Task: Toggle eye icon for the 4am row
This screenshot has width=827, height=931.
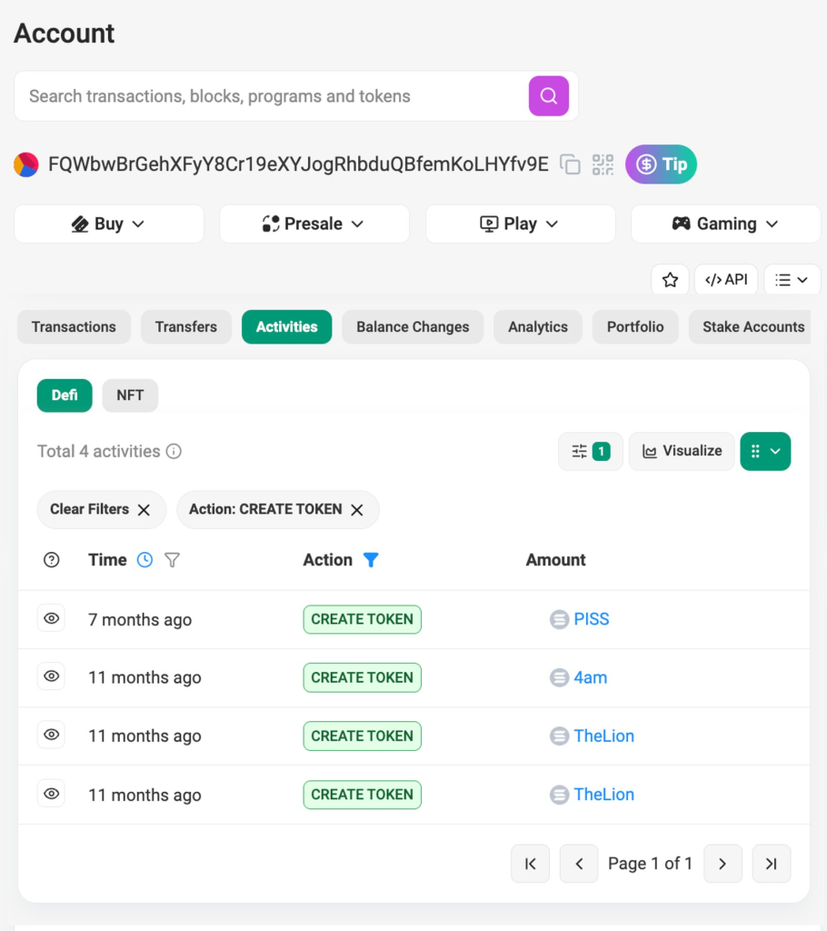Action: click(52, 677)
